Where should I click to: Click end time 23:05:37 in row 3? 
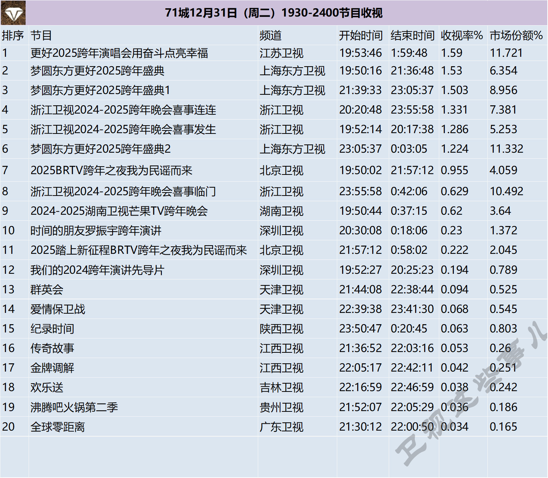[412, 90]
